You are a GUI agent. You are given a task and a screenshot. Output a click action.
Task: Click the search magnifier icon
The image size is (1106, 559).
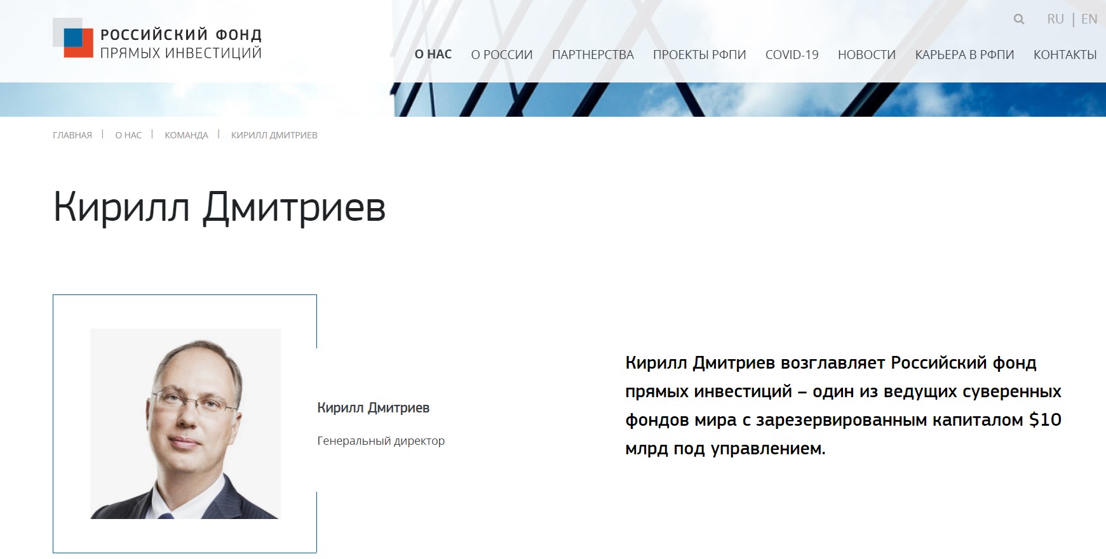point(1019,19)
